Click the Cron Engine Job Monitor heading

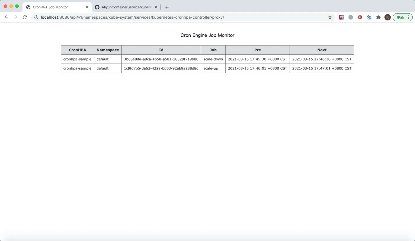(207, 35)
